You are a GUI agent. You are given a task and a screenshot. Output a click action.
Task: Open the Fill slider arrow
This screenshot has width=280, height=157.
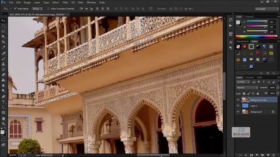point(278,93)
